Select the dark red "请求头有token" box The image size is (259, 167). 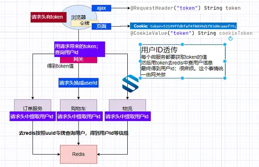click(48, 17)
